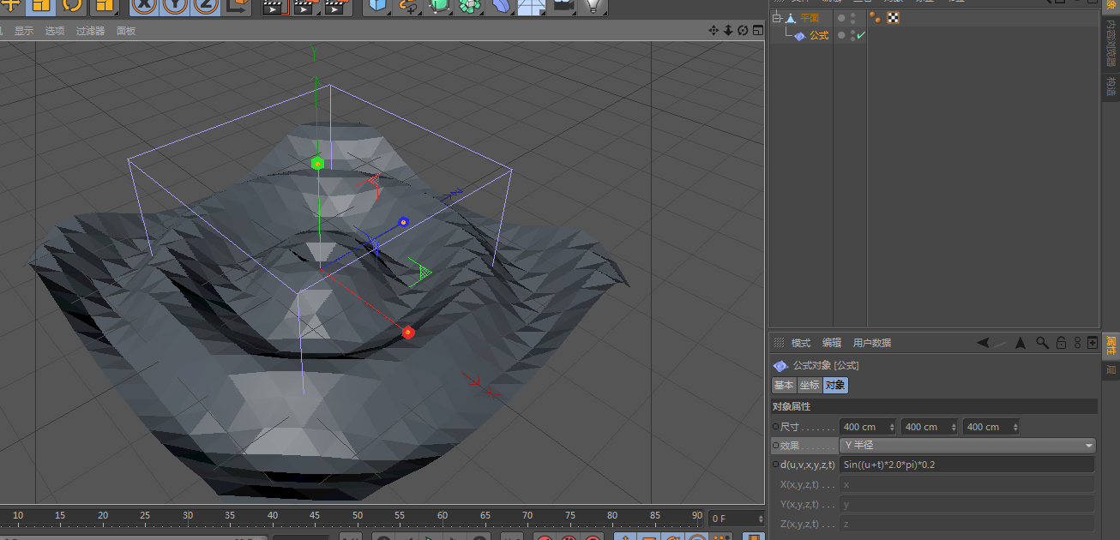The image size is (1120, 540).
Task: Click the second 尺寸 400 cm field
Action: click(x=930, y=427)
